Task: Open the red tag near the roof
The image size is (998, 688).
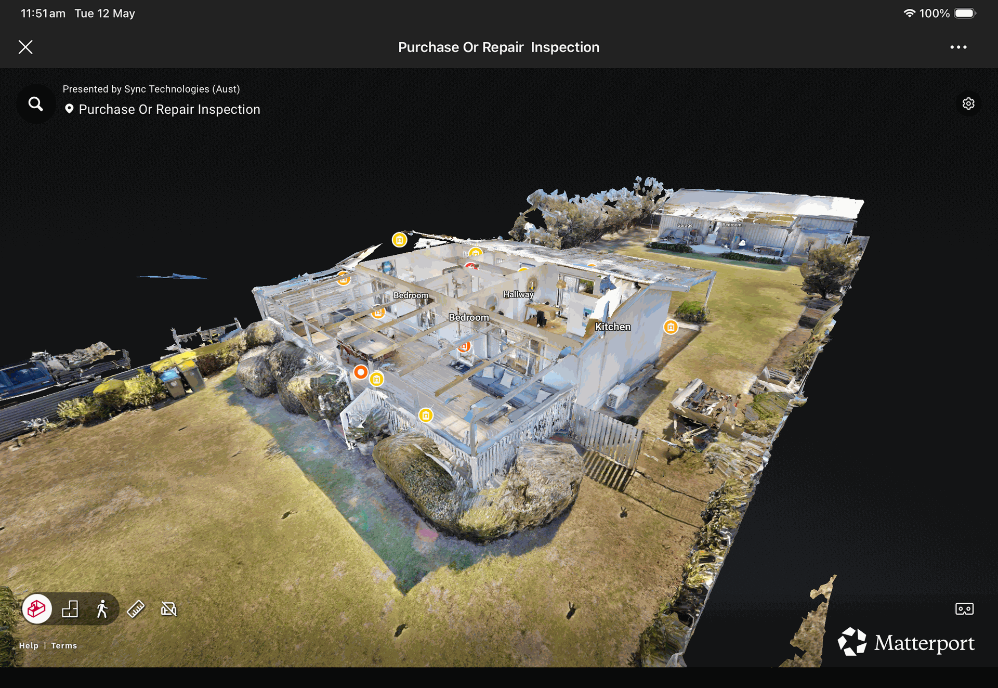Action: [x=471, y=266]
